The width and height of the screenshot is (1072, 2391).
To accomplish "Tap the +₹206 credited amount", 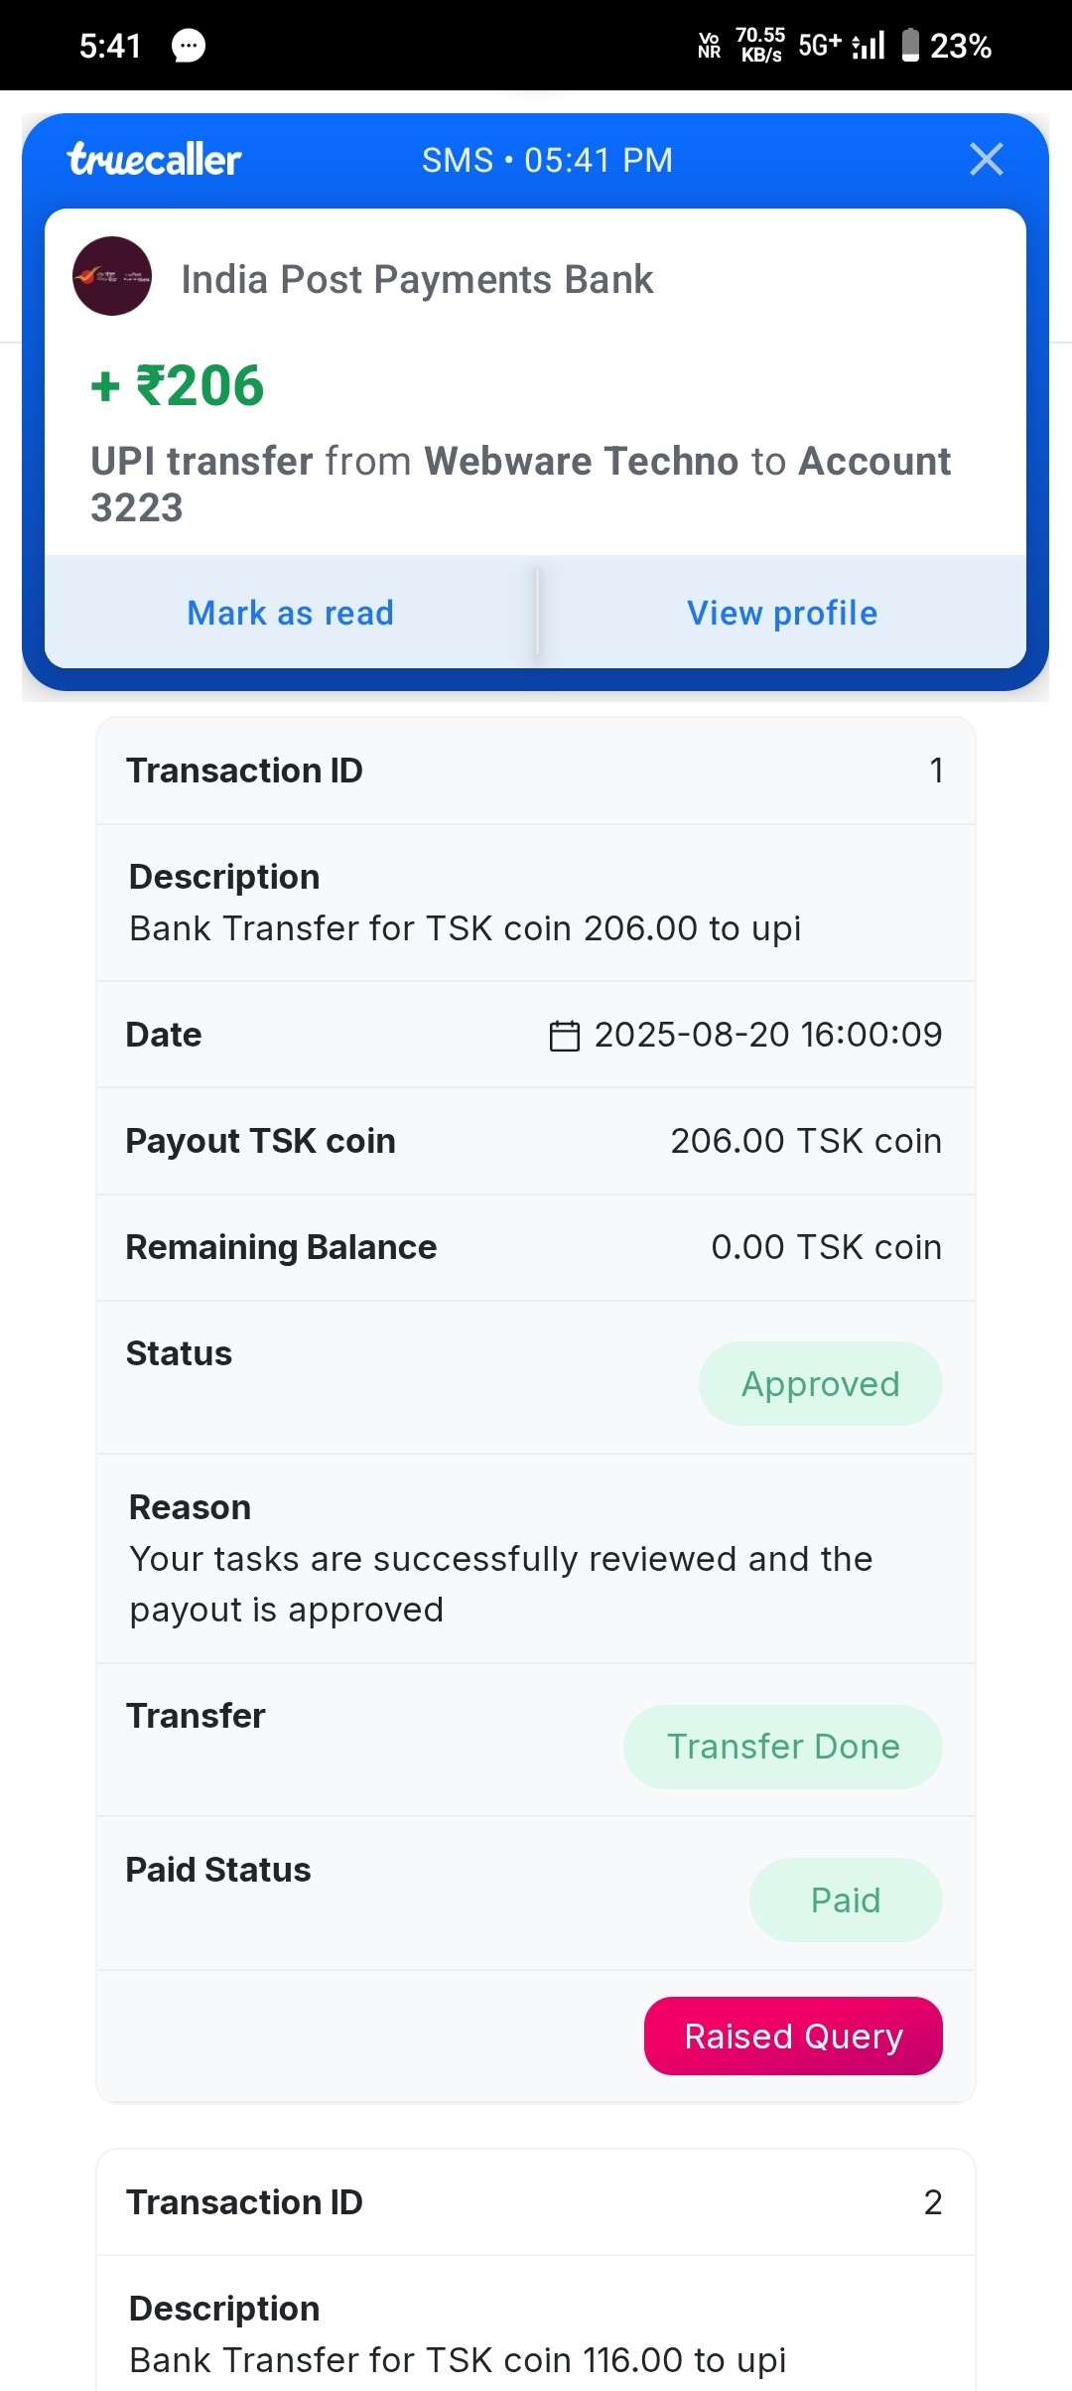I will point(179,385).
